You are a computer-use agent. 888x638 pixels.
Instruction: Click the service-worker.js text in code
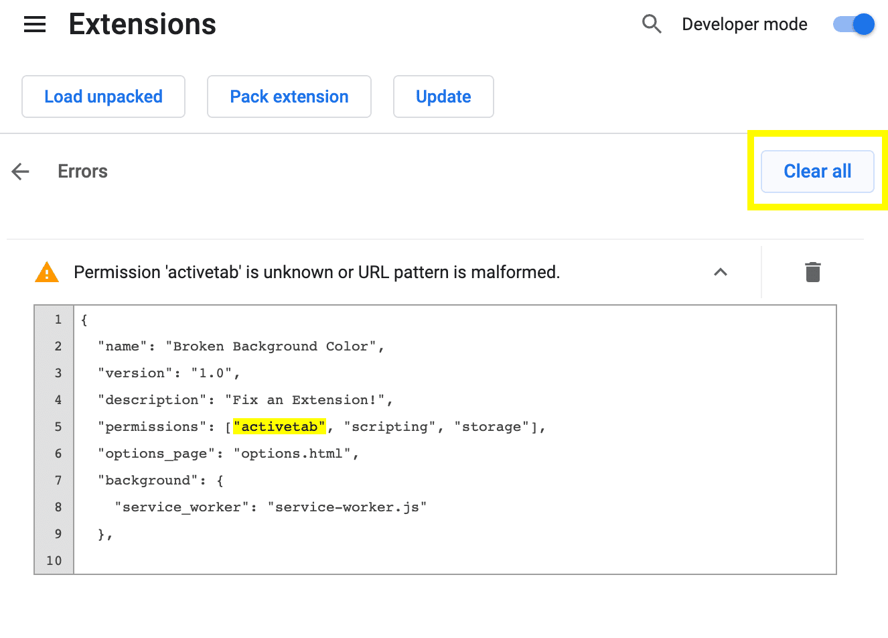348,507
